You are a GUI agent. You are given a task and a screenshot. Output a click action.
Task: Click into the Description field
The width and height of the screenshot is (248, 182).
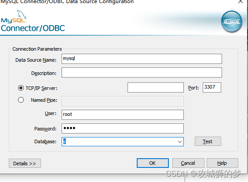[142, 72]
